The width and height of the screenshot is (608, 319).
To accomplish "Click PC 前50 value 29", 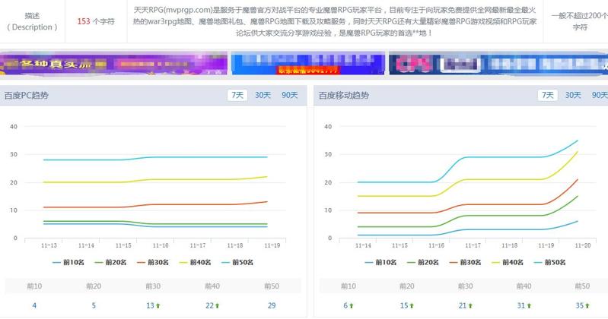I will pyautogui.click(x=272, y=305).
